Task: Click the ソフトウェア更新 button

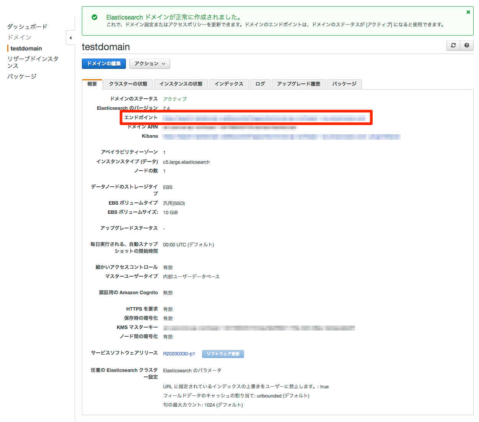Action: [223, 354]
